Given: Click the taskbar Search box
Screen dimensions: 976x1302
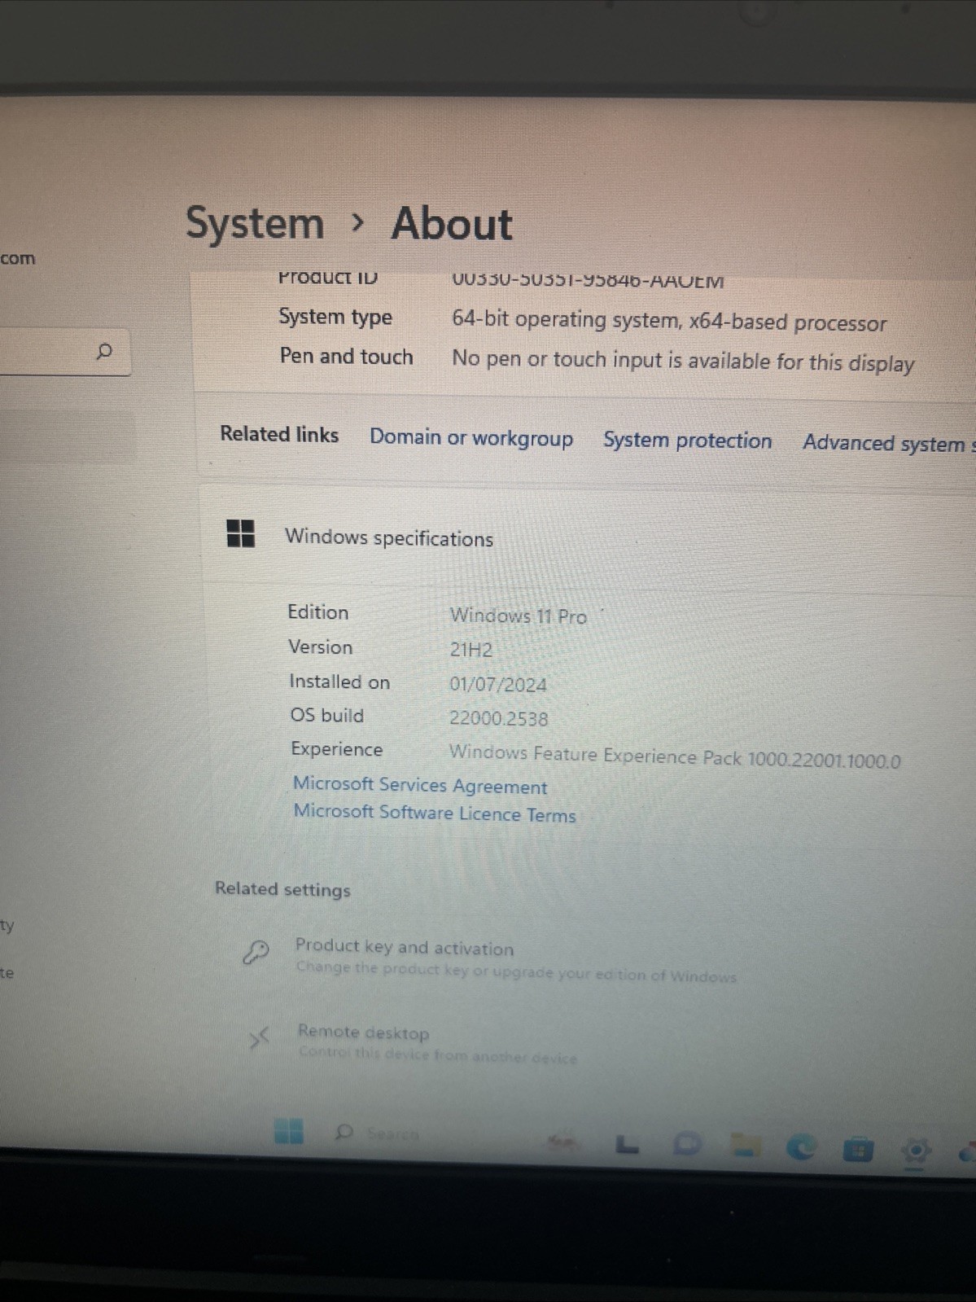Looking at the screenshot, I should pos(377,1133).
